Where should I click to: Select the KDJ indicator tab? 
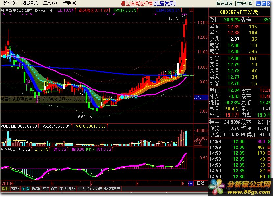46,189
